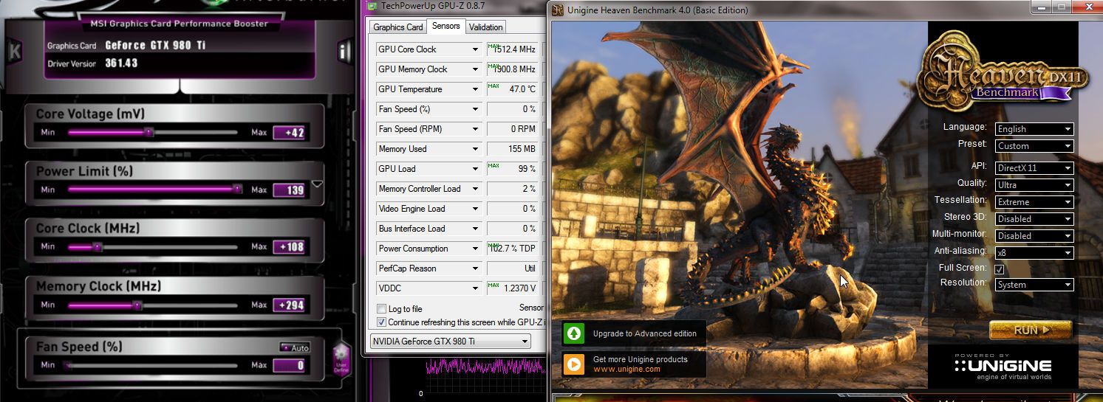Click the Power Limit slider handle
Screen dimensions: 1103x402
click(x=236, y=189)
